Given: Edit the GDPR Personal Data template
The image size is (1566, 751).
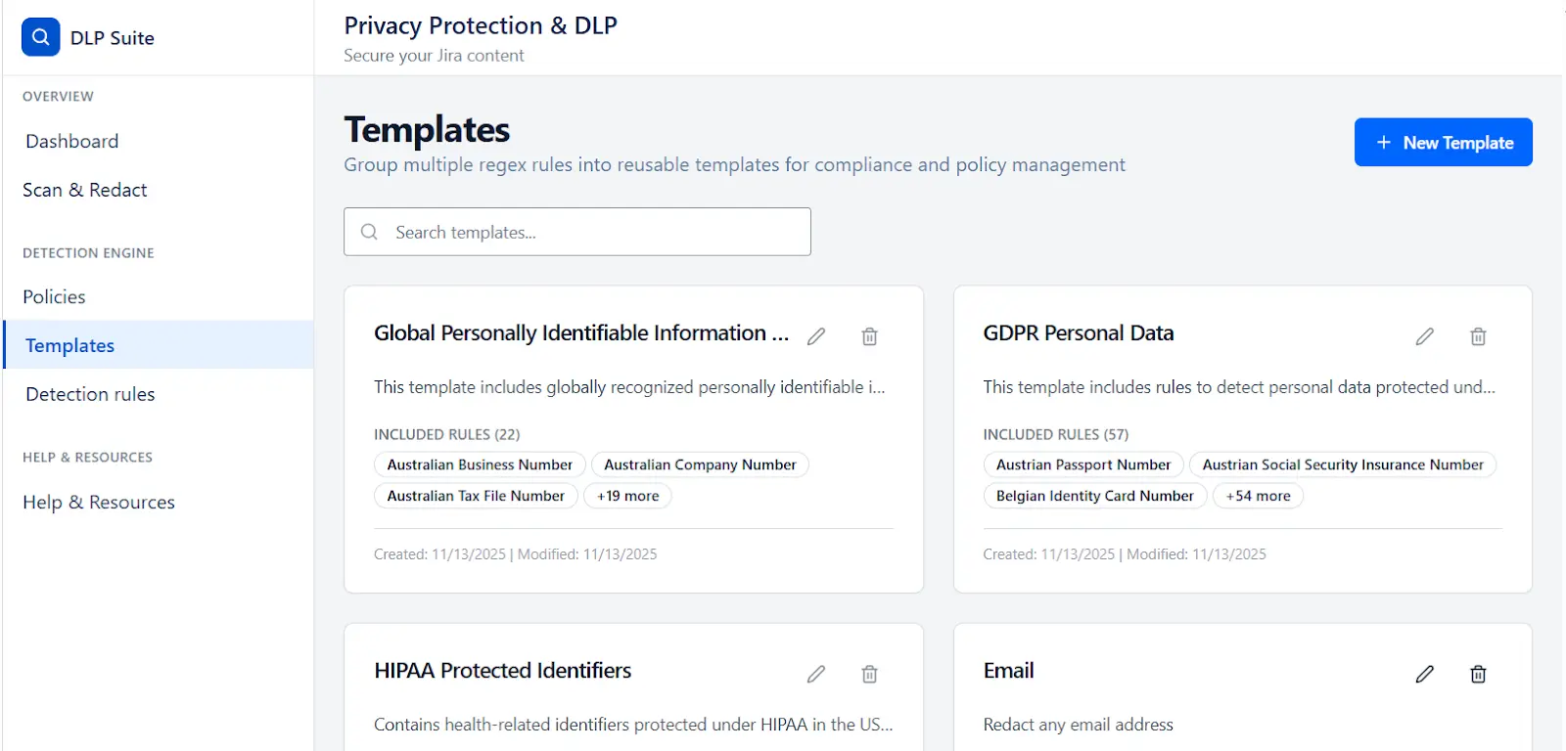Looking at the screenshot, I should [x=1425, y=336].
